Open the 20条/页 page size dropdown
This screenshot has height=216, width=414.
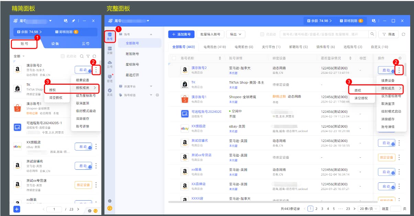coord(368,208)
